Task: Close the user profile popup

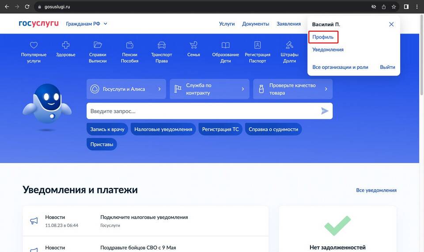Action: point(391,24)
